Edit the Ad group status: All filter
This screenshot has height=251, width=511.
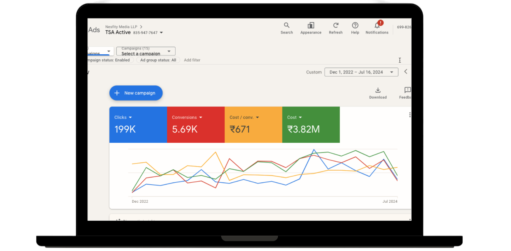point(157,60)
